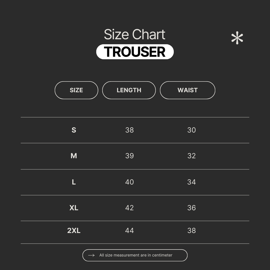Screen dimensions: 270x270
Task: Click length value 44 for size 2XL
Action: [x=129, y=230]
